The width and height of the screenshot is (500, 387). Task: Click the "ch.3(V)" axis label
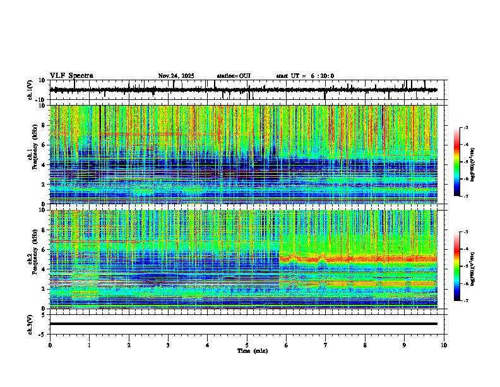tap(30, 325)
